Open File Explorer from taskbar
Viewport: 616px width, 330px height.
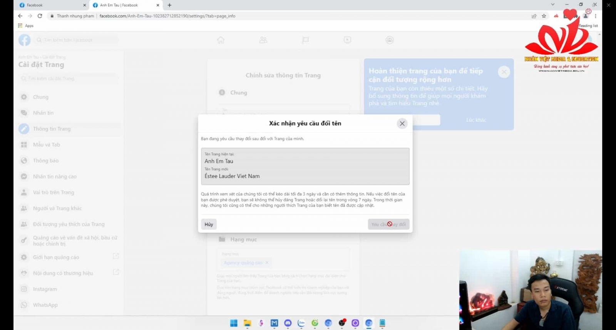[x=247, y=323]
